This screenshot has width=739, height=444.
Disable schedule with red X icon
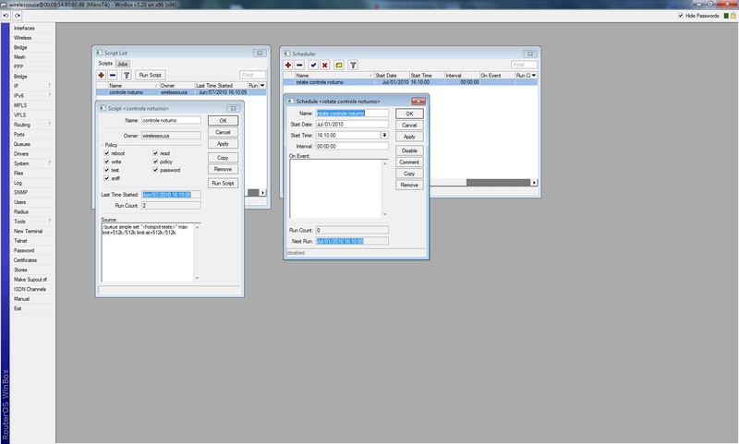coord(325,65)
